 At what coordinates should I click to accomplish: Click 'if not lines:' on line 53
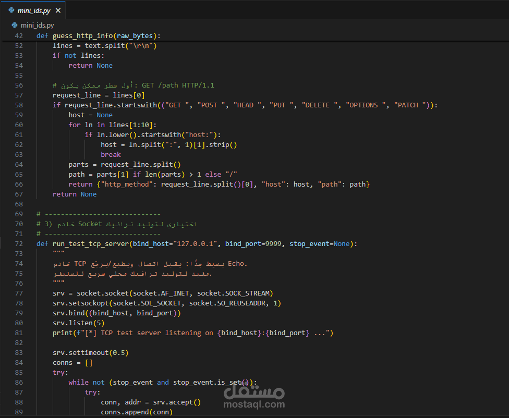click(x=79, y=55)
